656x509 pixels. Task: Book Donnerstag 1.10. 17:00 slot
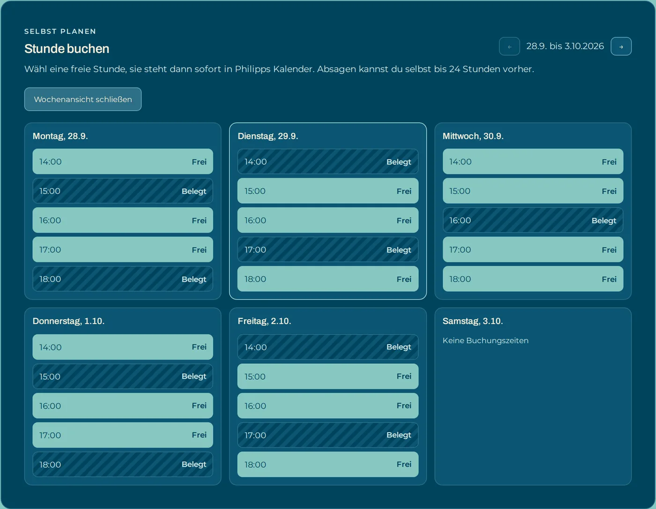(x=123, y=435)
